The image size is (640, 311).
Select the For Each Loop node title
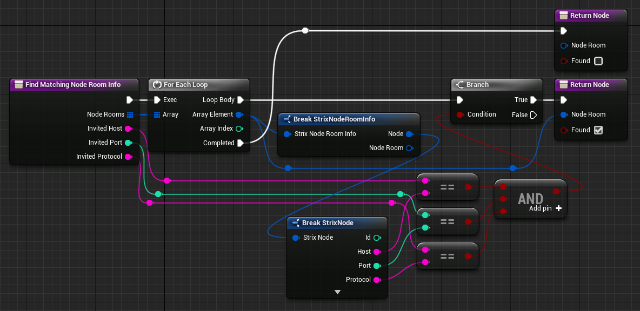186,85
